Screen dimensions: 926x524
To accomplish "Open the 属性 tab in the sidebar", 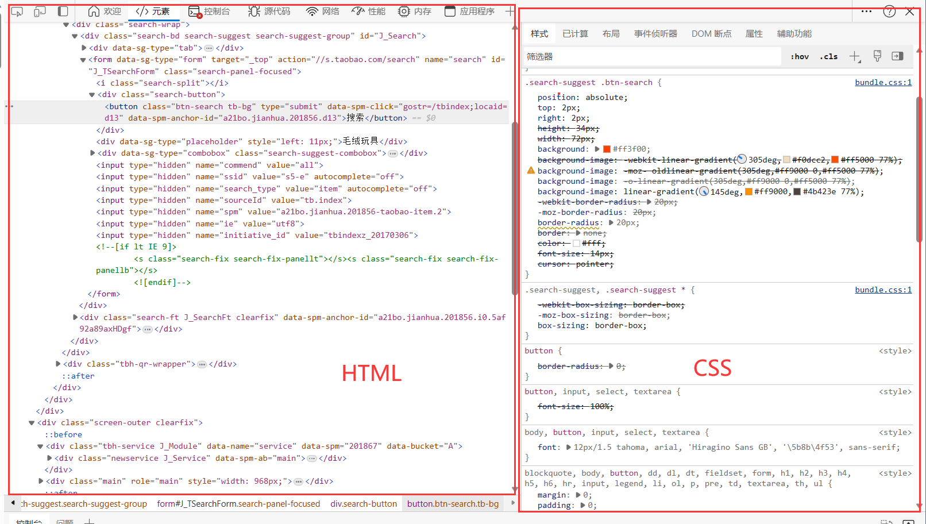I will (x=754, y=34).
